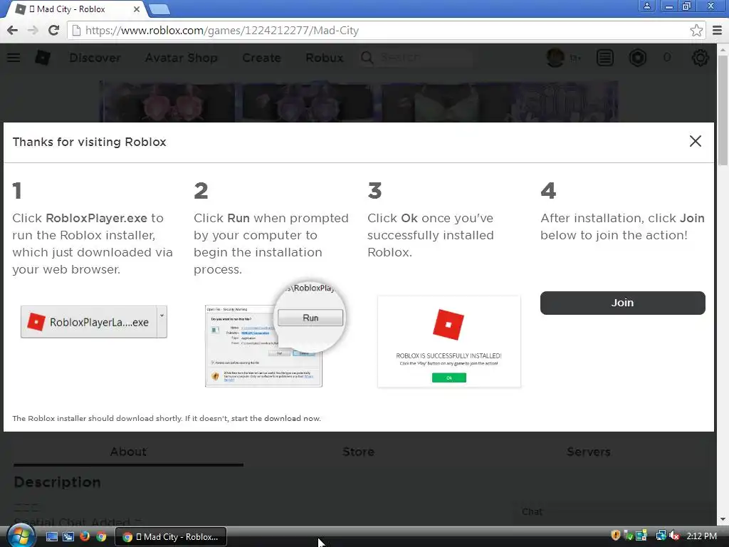Screen dimensions: 729x547
Task: Open the Create menu item
Action: (x=261, y=58)
